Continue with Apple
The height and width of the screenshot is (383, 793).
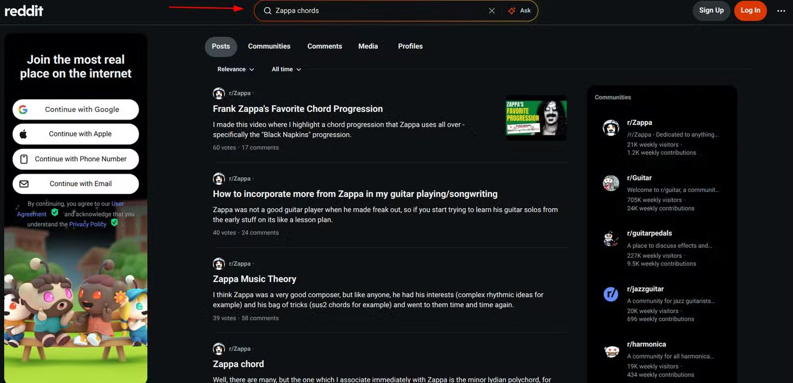pos(76,134)
